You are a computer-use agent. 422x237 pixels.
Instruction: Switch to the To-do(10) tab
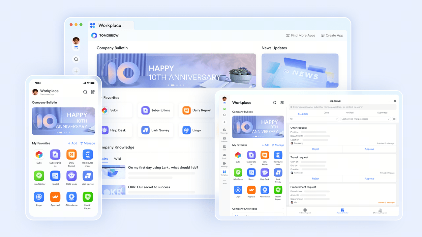pyautogui.click(x=303, y=114)
